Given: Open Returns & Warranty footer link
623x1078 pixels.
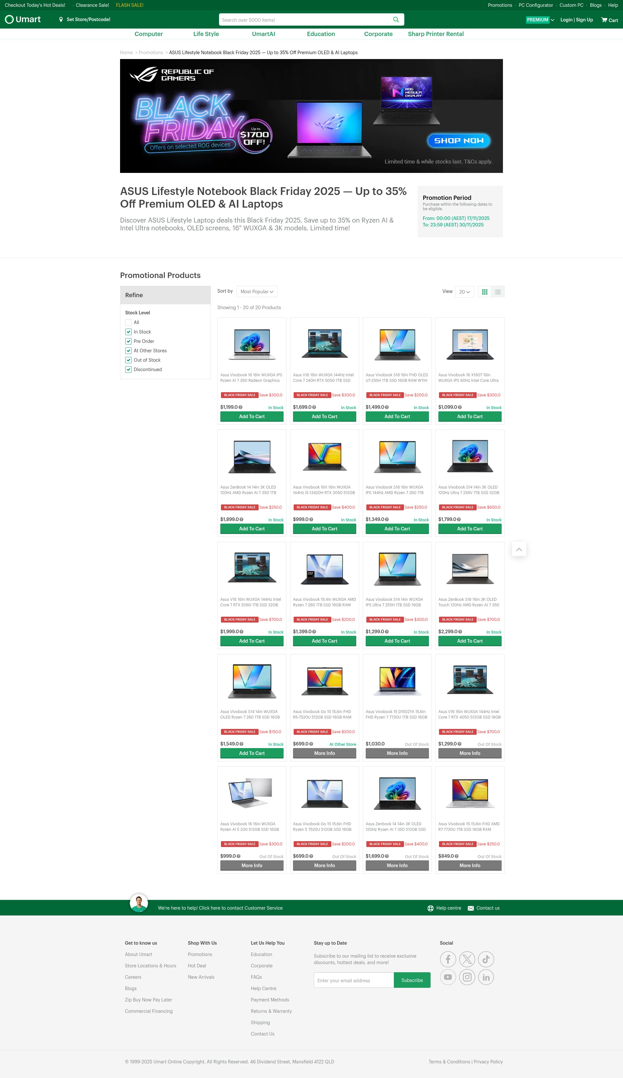Looking at the screenshot, I should pyautogui.click(x=271, y=1011).
